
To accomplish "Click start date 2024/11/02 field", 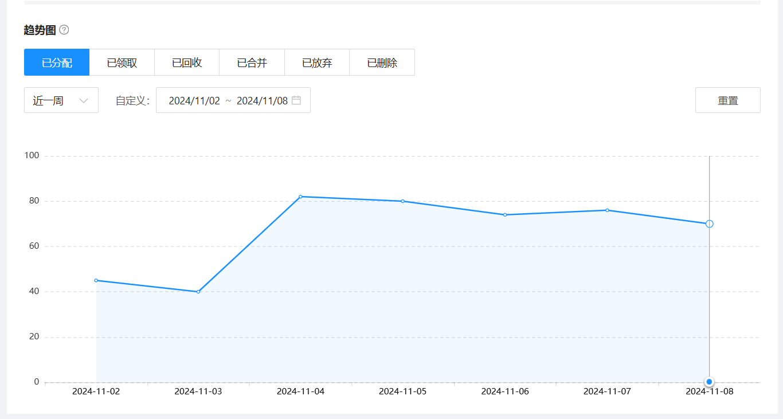I will (194, 101).
